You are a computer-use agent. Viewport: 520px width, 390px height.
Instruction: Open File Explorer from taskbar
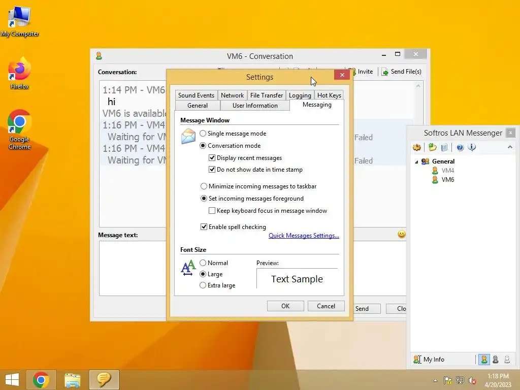point(72,380)
